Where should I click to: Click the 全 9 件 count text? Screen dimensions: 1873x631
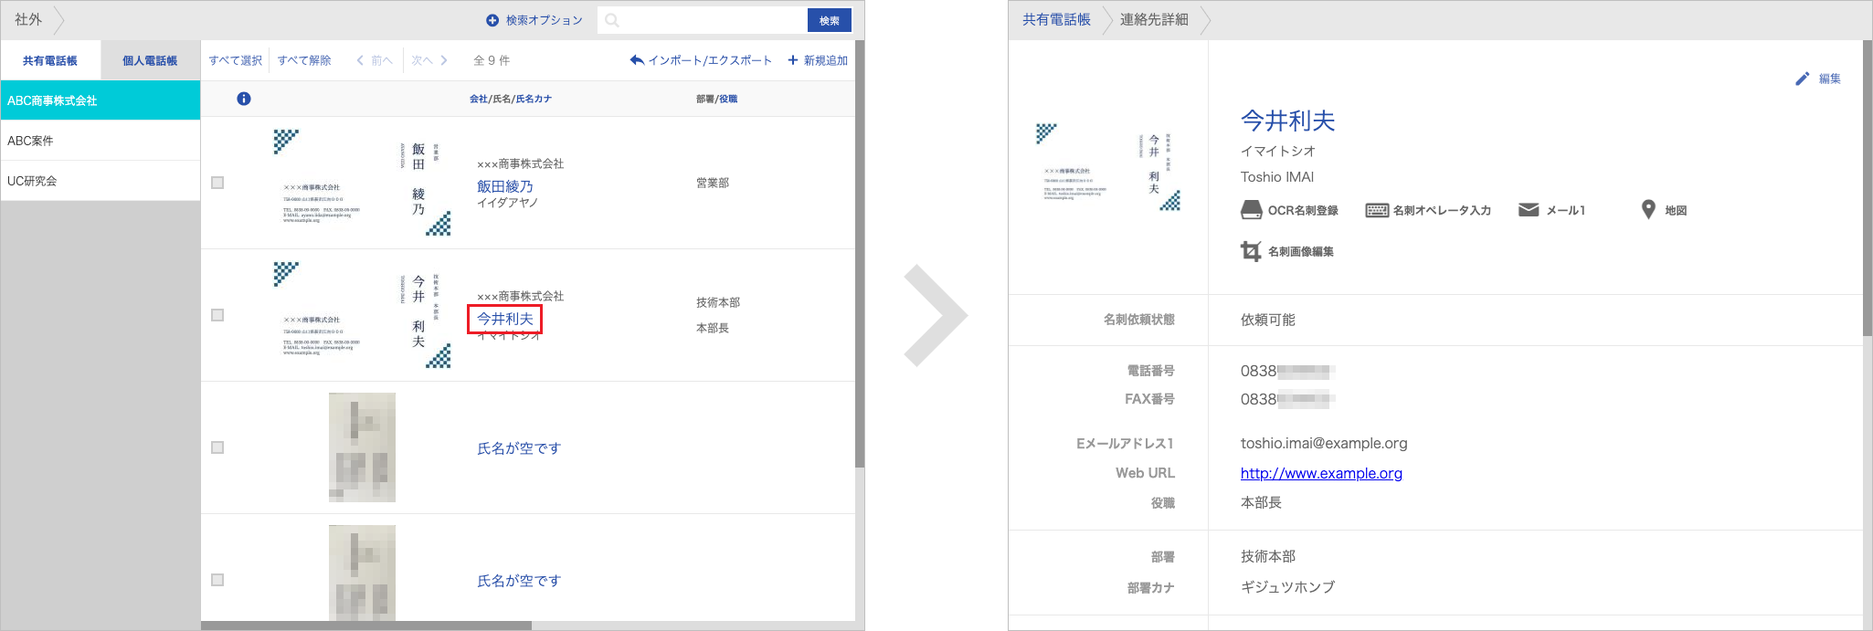pos(492,60)
